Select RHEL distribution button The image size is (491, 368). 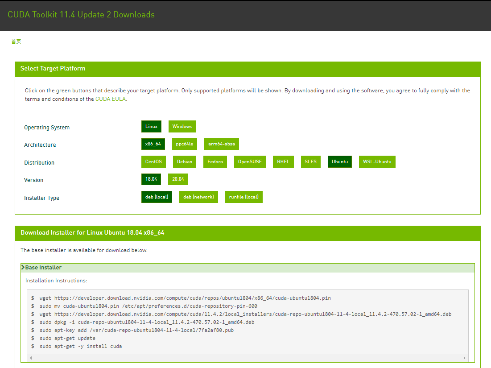(x=283, y=161)
